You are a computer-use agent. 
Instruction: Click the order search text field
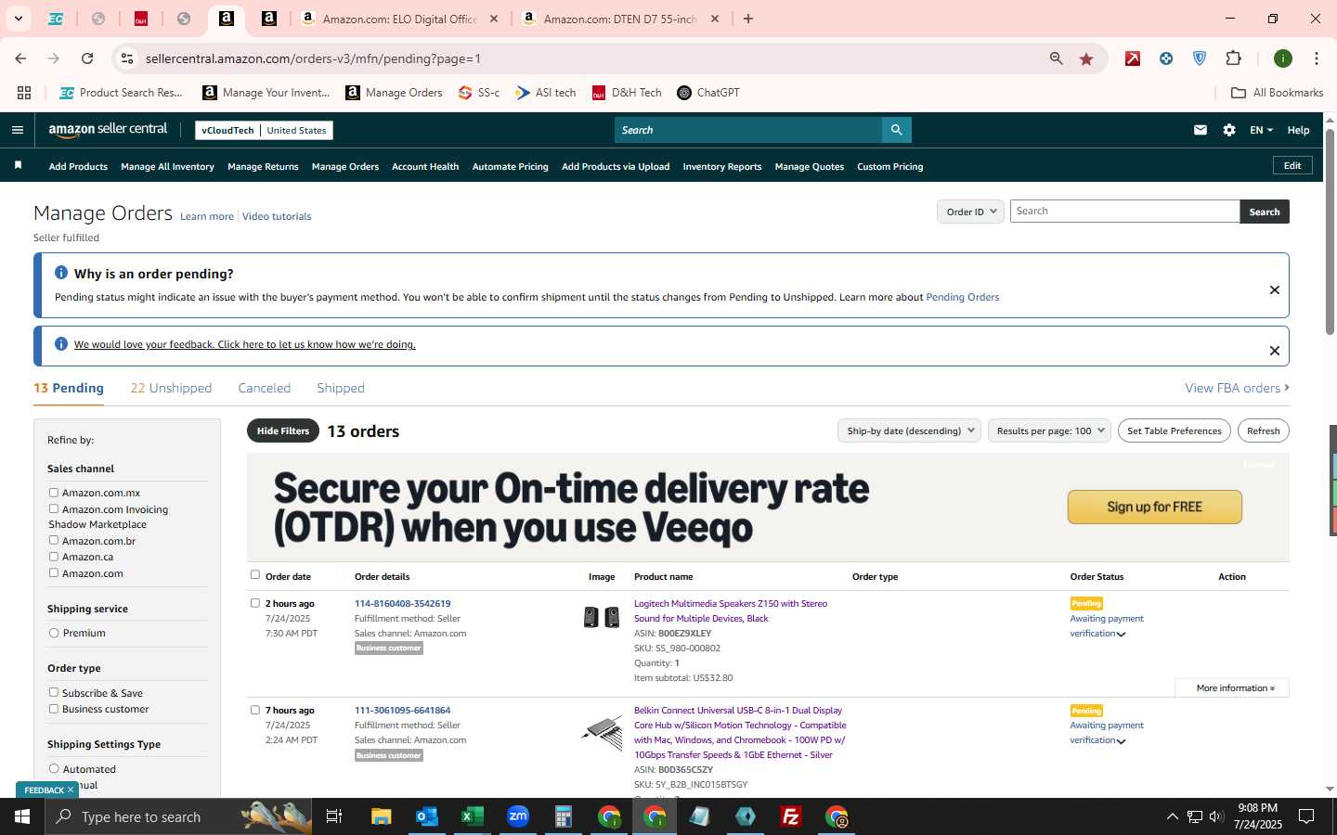pyautogui.click(x=1124, y=212)
